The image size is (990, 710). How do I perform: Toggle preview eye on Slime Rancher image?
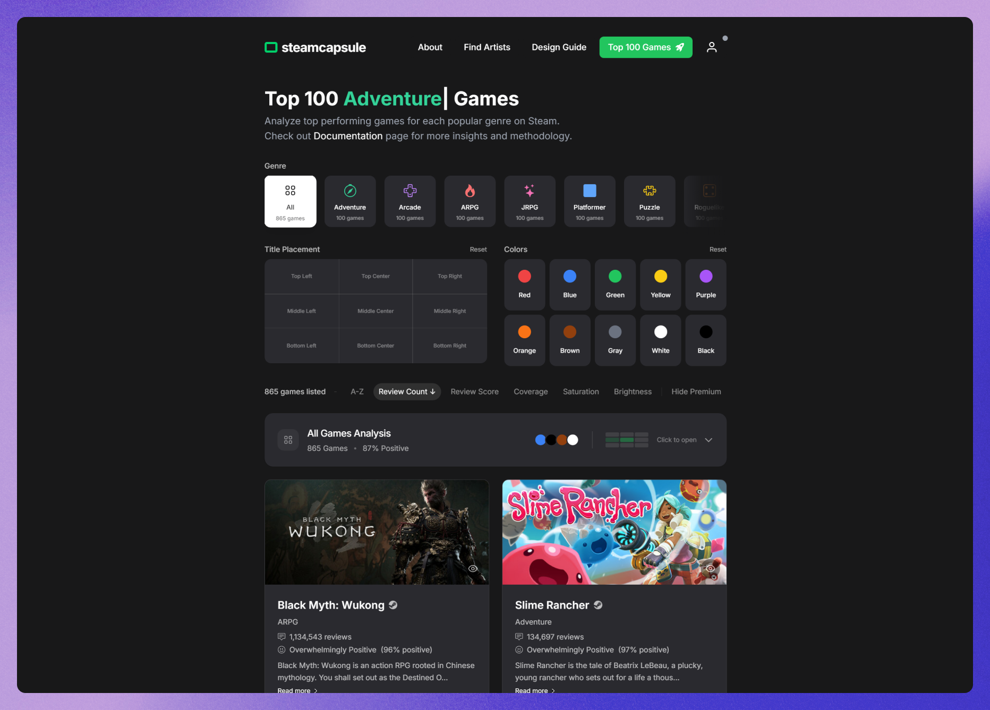pos(710,568)
